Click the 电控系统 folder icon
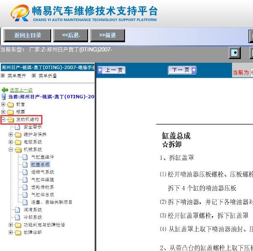The image size is (253, 251). [18, 142]
